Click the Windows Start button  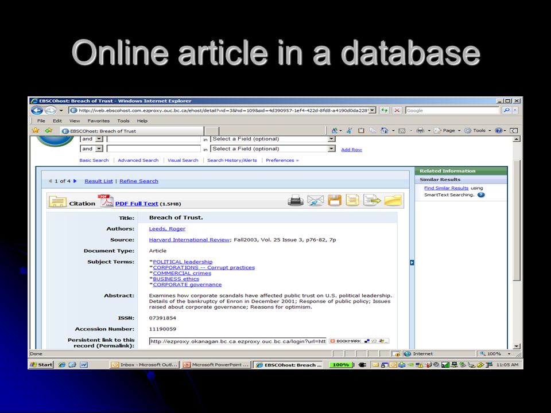coord(41,365)
